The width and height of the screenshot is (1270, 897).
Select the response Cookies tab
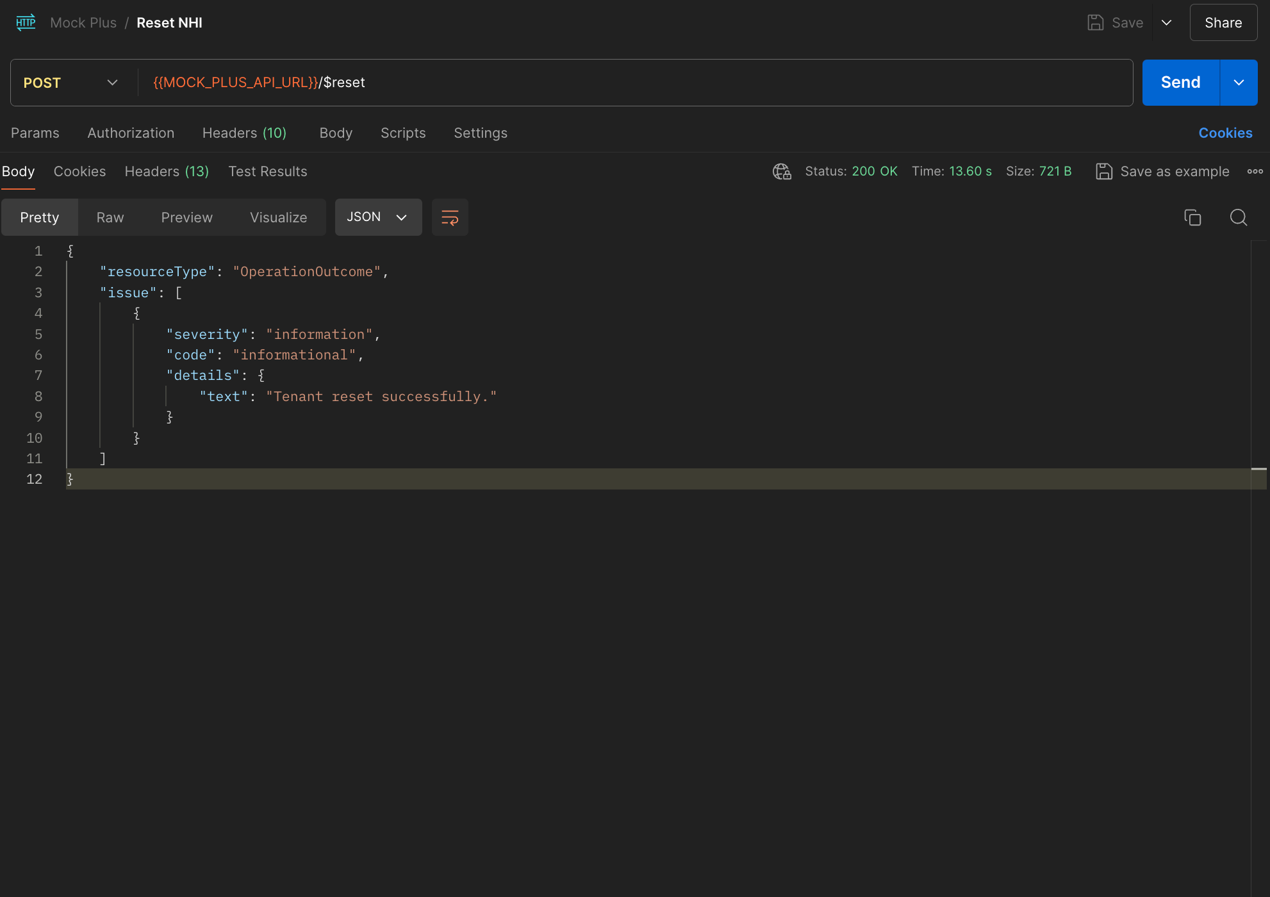coord(79,171)
